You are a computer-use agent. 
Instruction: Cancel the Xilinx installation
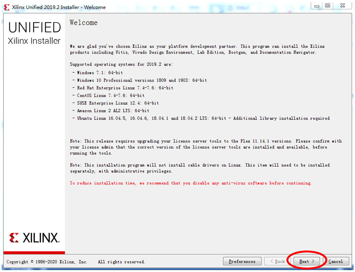coord(336,261)
